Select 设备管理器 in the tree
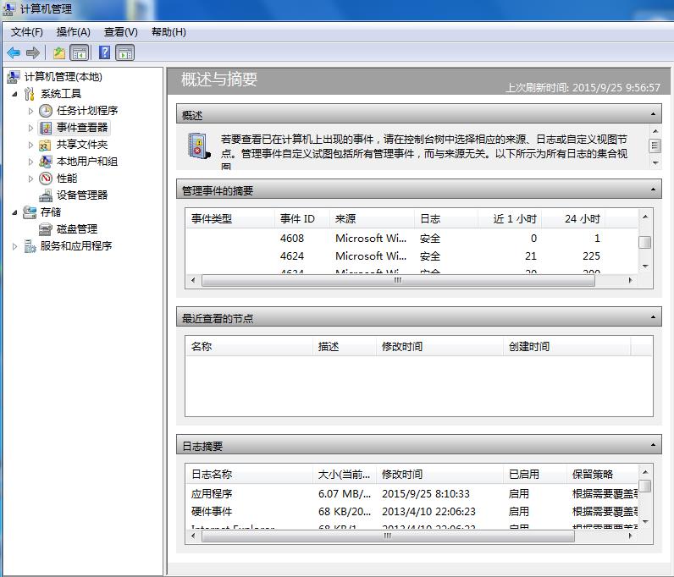 (x=82, y=195)
